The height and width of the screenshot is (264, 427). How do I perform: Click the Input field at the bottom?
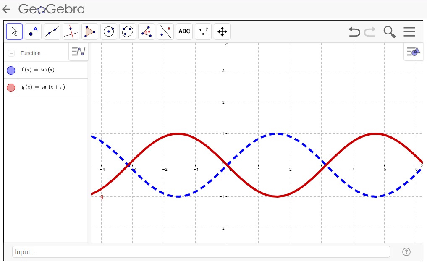click(201, 251)
